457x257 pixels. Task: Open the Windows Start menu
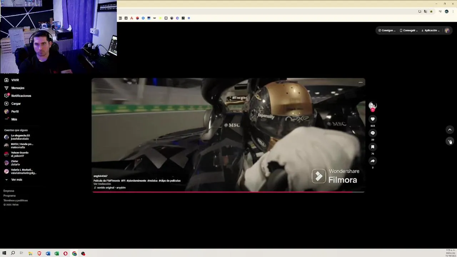pyautogui.click(x=4, y=253)
